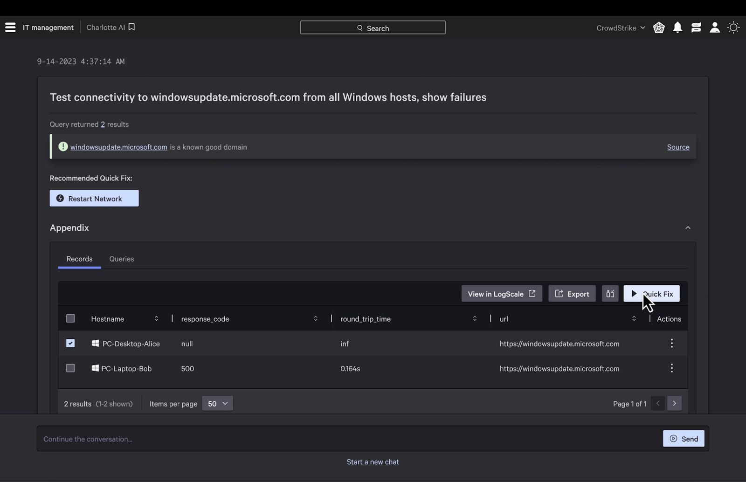Select the PC-Desktop-Alice hostname
746x482 pixels.
point(131,344)
